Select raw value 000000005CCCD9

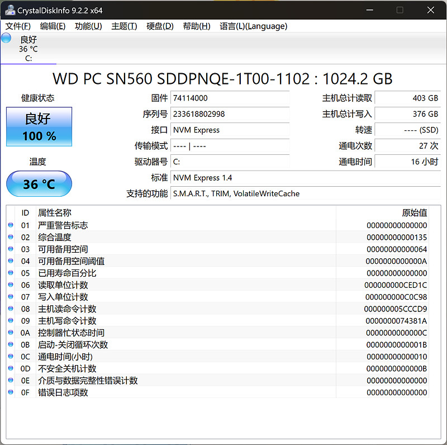tap(396, 309)
